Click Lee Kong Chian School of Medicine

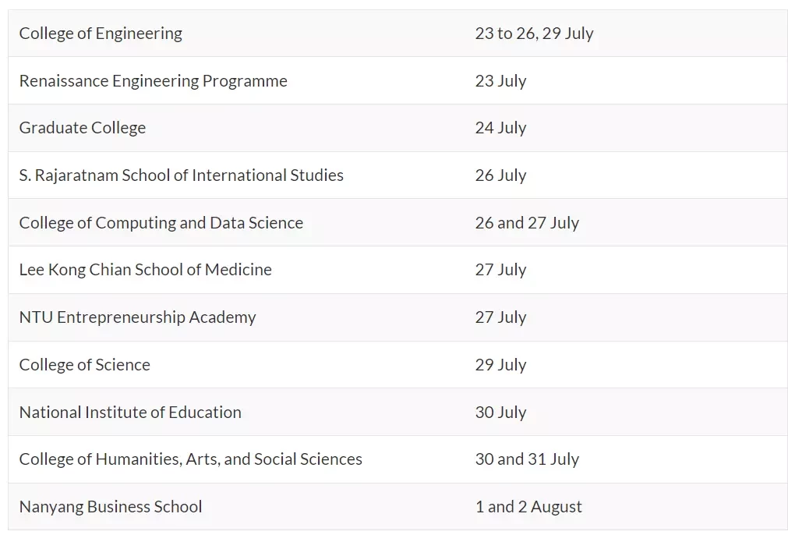pos(146,270)
